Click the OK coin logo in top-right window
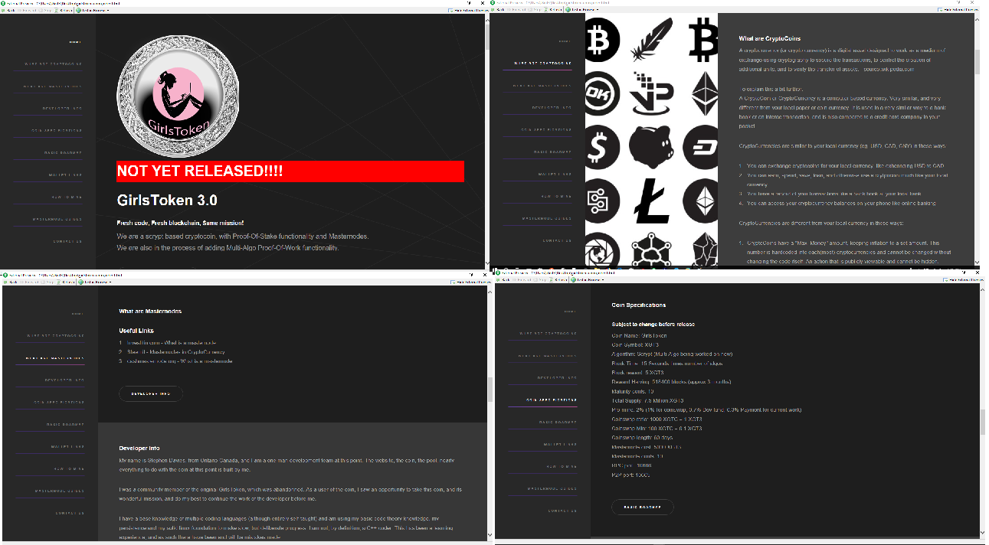The height and width of the screenshot is (545, 989). pos(603,94)
